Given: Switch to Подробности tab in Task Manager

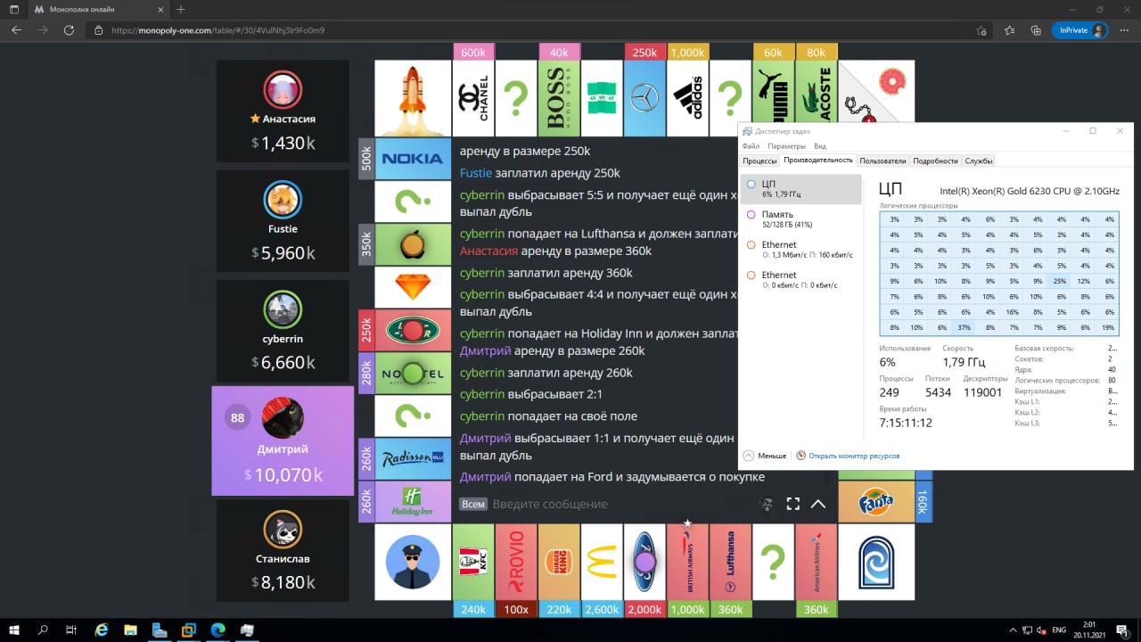Looking at the screenshot, I should pos(935,160).
